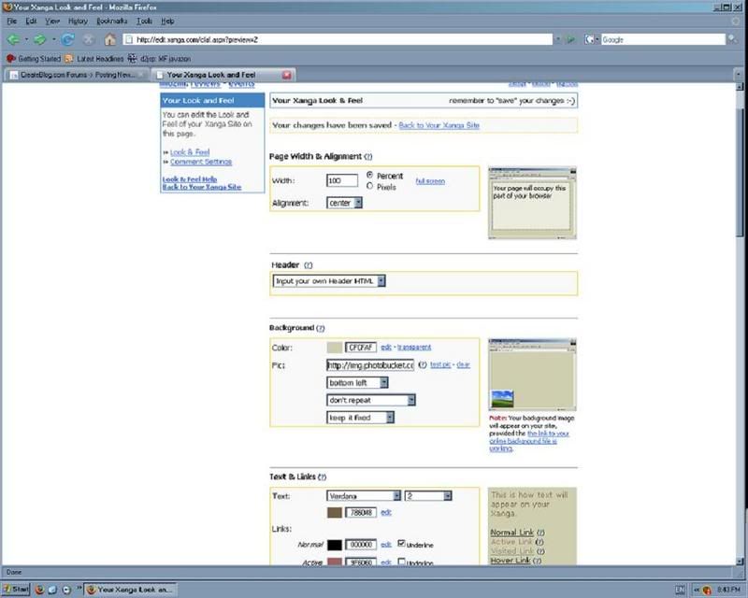Launch Firefox from the quick launch bar
Screen dimensions: 748x598
pos(39,590)
